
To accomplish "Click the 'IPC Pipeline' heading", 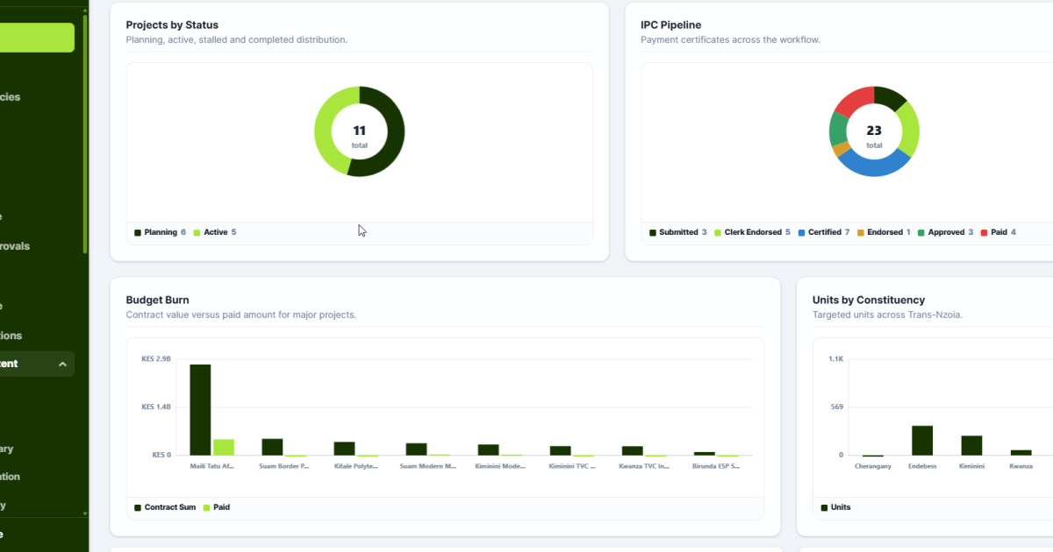I will tap(670, 25).
